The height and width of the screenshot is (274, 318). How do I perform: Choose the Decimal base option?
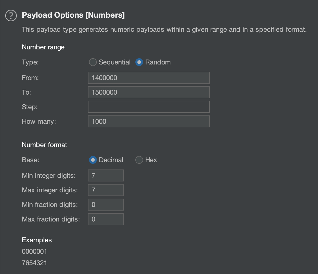pyautogui.click(x=93, y=160)
